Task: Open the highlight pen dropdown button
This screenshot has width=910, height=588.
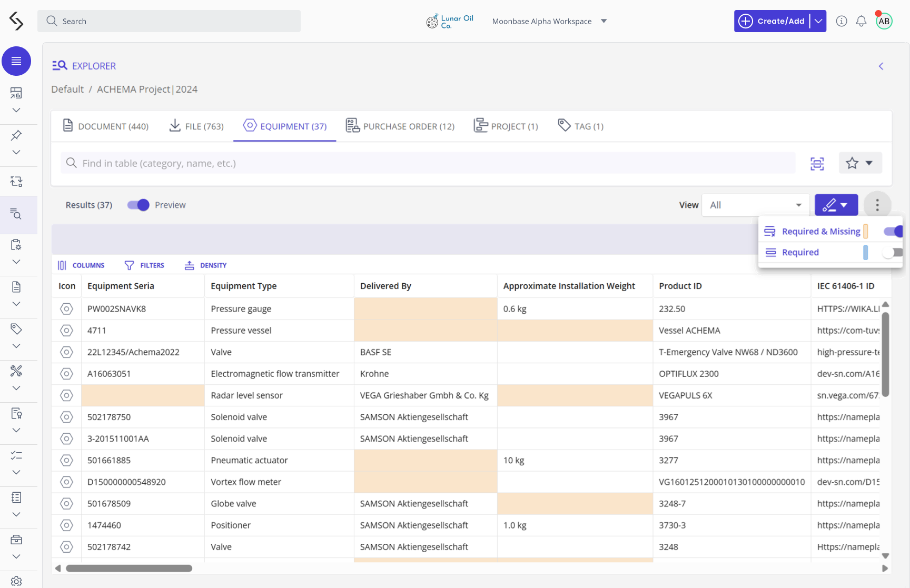Action: [836, 205]
